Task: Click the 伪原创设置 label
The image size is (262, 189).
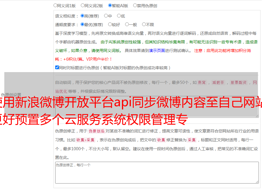Action: click(11, 95)
